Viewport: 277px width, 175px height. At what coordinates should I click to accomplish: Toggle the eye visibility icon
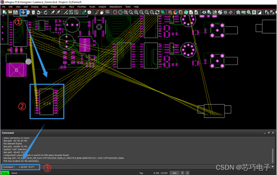pyautogui.click(x=204, y=12)
